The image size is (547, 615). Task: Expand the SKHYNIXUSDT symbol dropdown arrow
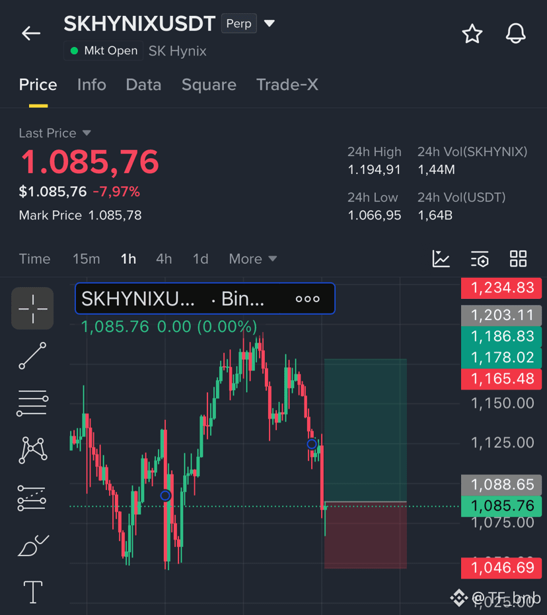pyautogui.click(x=269, y=24)
